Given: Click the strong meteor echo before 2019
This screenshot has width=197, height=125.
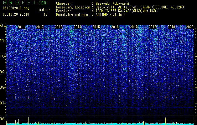Looking at the screenshot, I should pos(166,97).
